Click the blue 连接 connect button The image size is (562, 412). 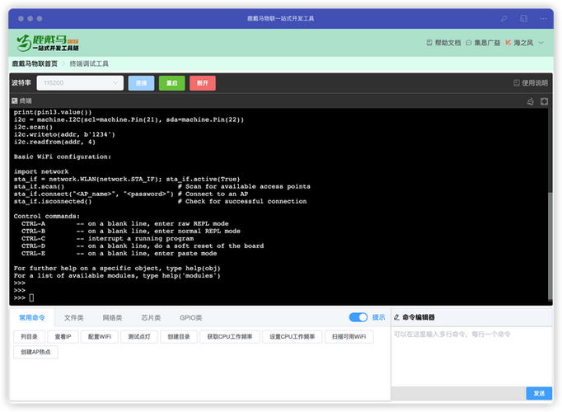coord(141,82)
